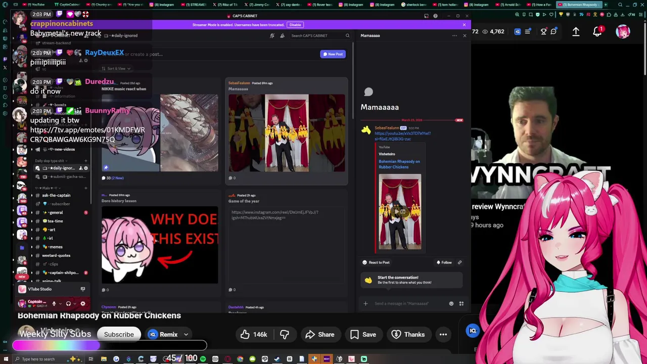Add channel to Main category plus icon
Screen dimensions: 647x364
tap(85, 188)
